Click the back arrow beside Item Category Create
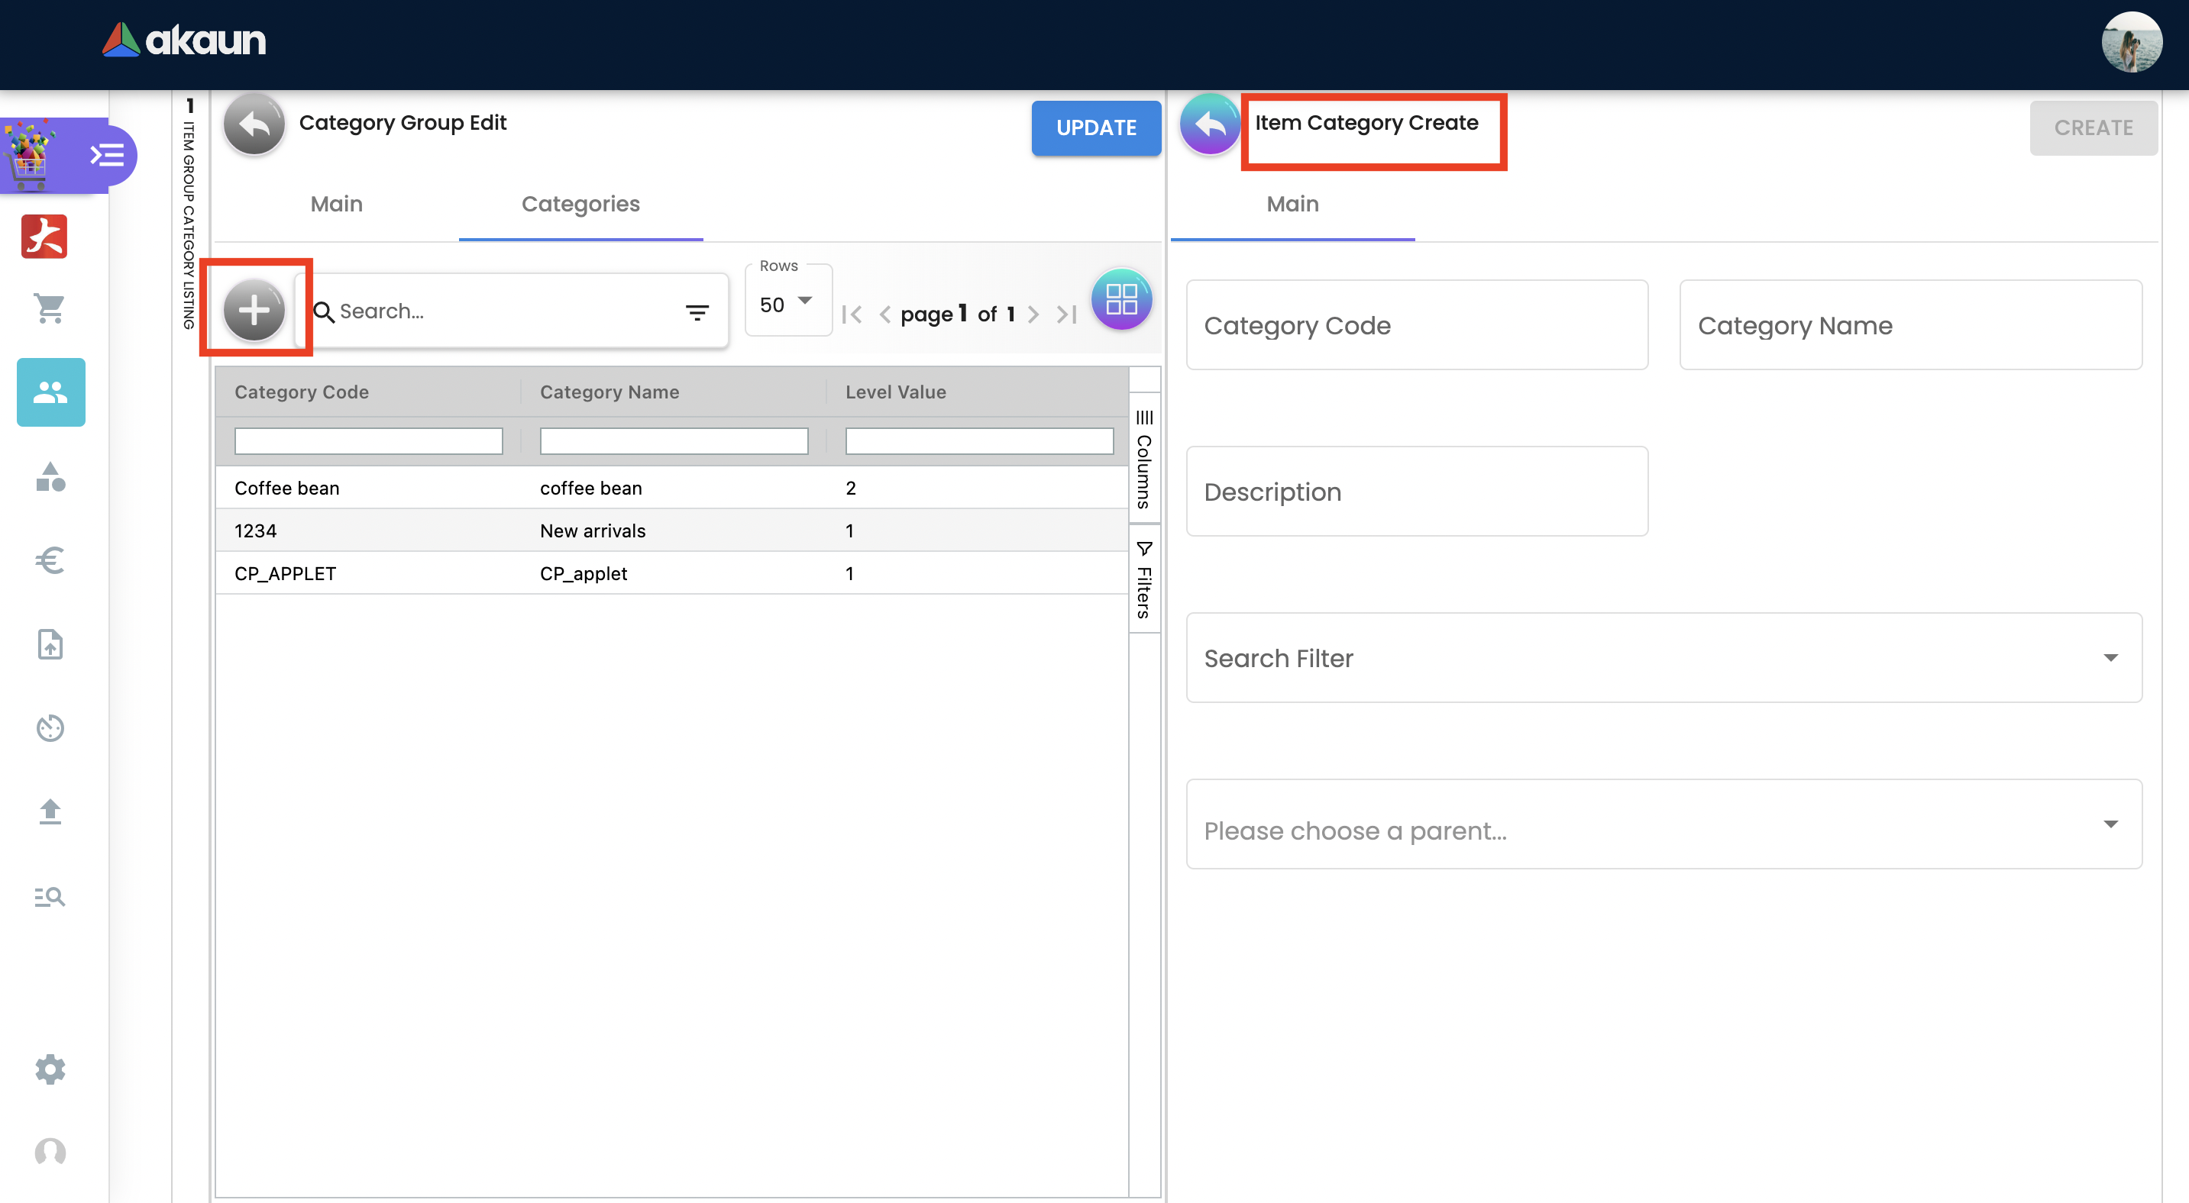The image size is (2189, 1203). (1209, 126)
